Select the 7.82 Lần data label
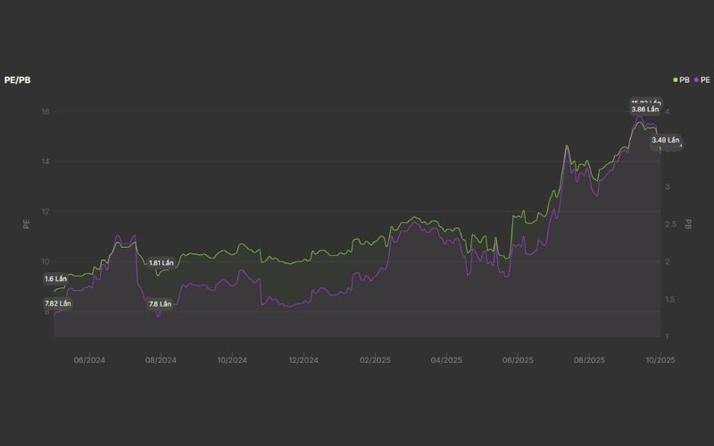This screenshot has height=446, width=714. 58,303
